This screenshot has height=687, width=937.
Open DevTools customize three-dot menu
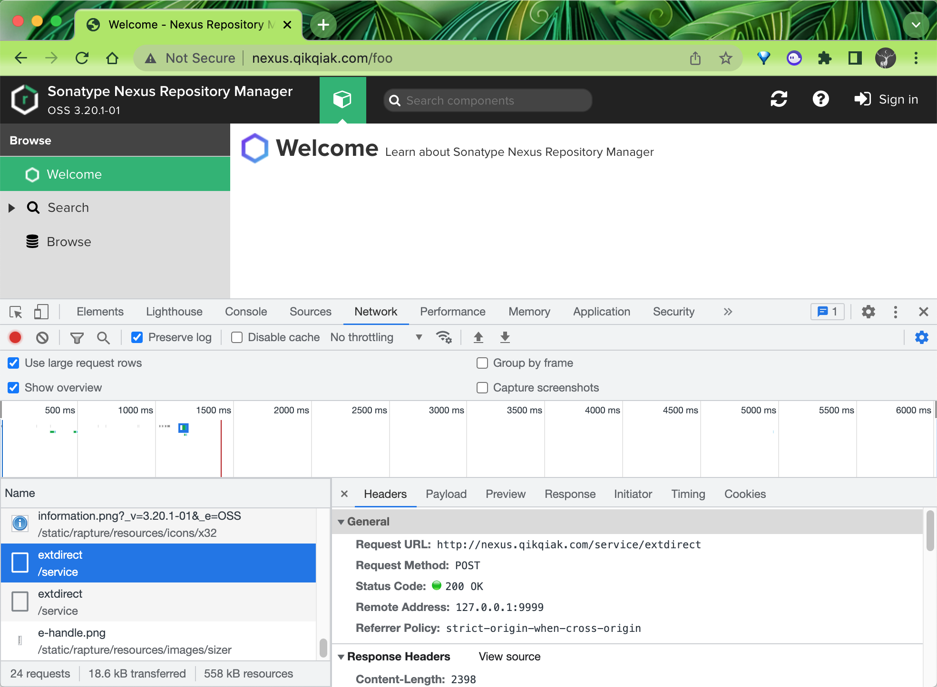tap(896, 312)
